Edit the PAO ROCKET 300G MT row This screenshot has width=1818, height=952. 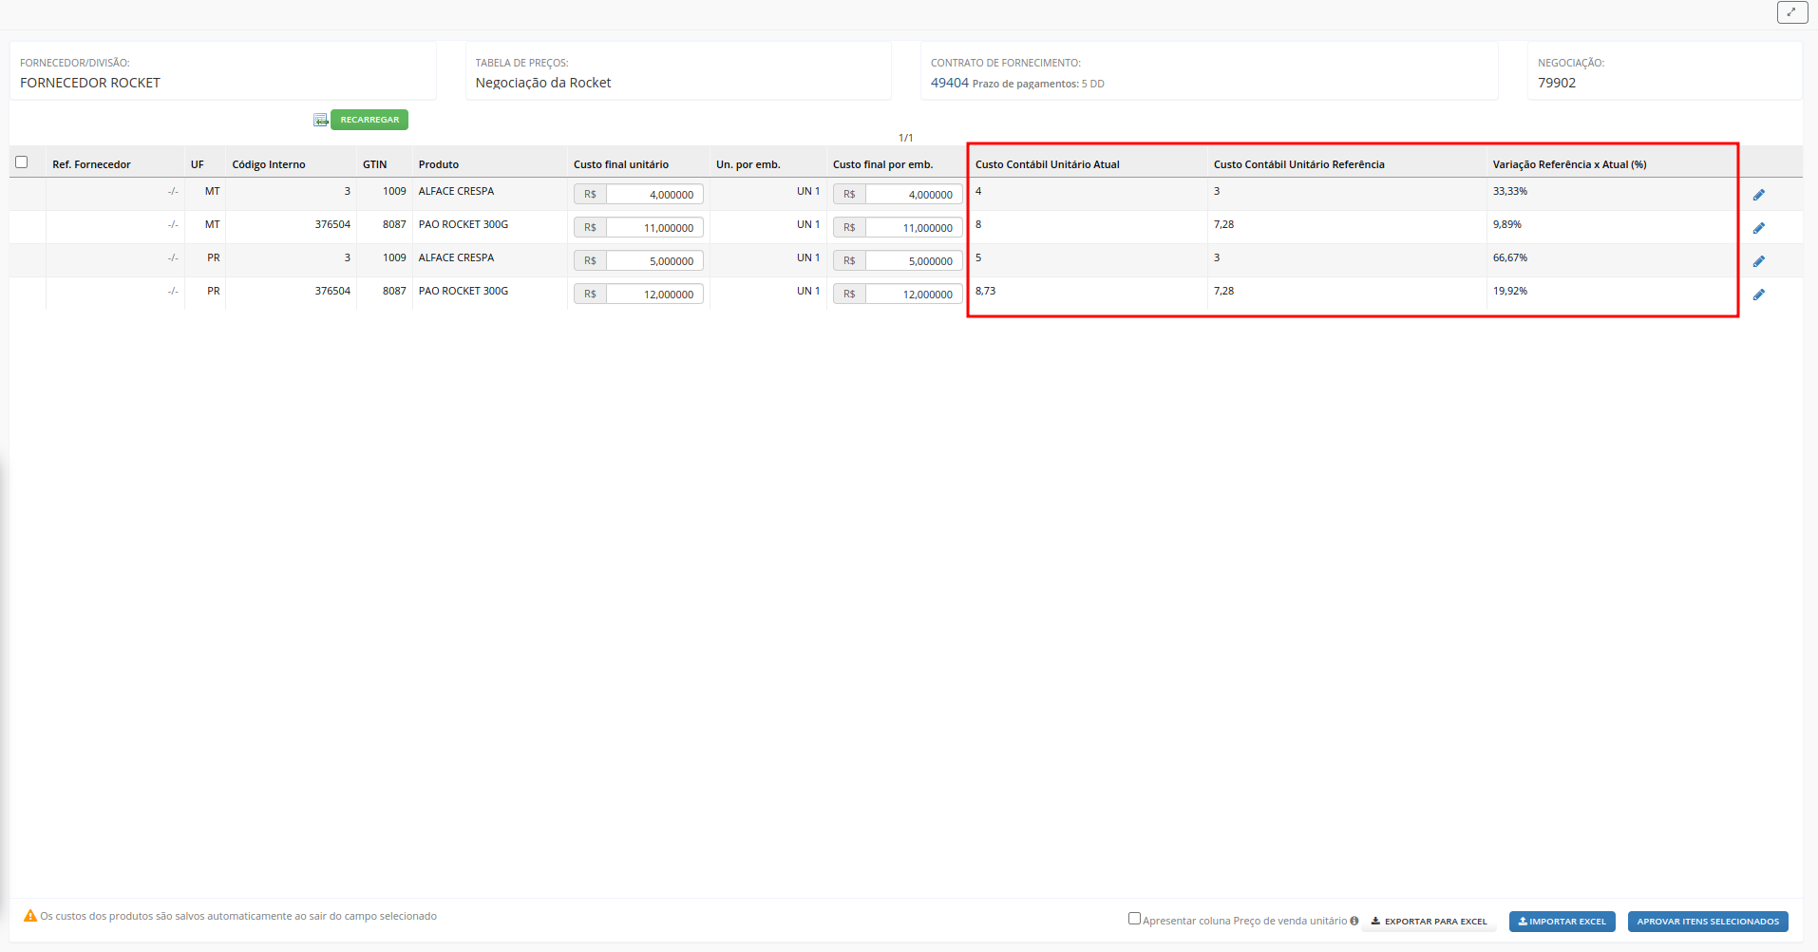1758,228
